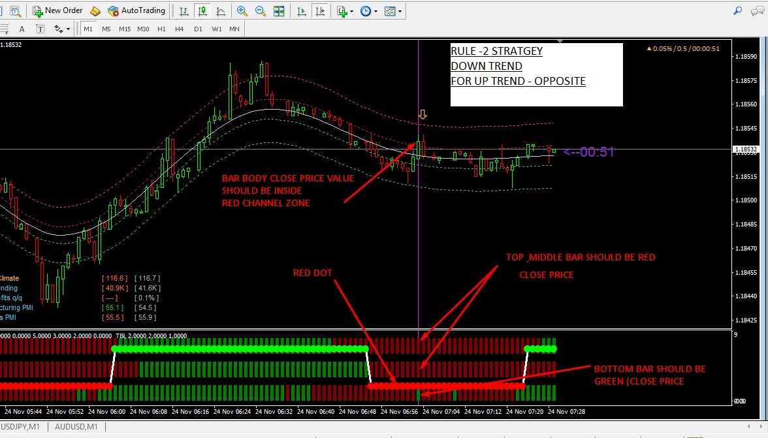The width and height of the screenshot is (768, 438).
Task: Select the M15 timeframe
Action: 125,29
